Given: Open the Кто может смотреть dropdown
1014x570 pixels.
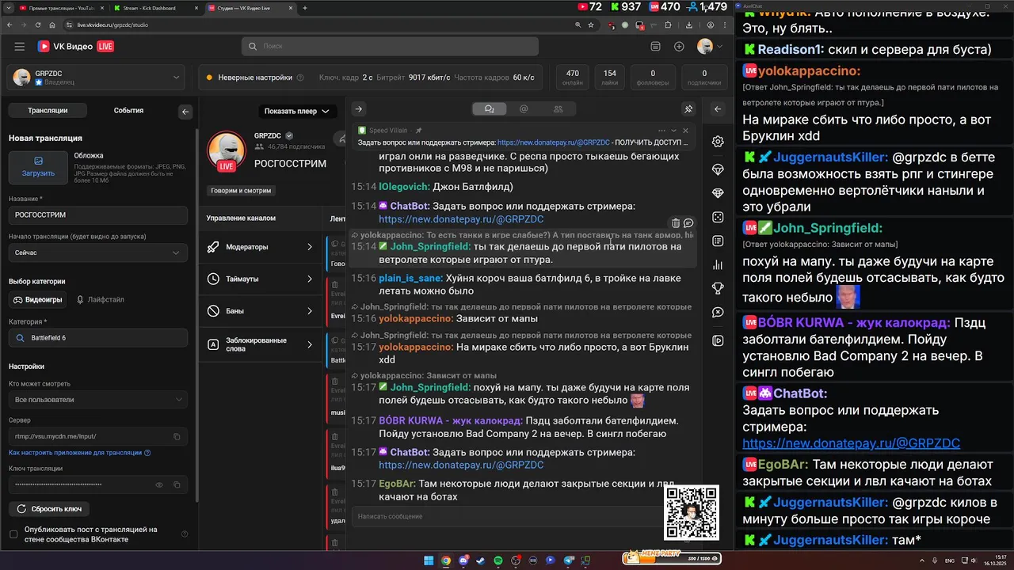Looking at the screenshot, I should click(x=98, y=400).
